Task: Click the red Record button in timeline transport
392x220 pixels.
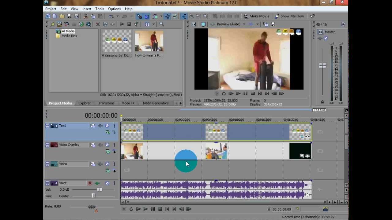Action: pos(124,209)
